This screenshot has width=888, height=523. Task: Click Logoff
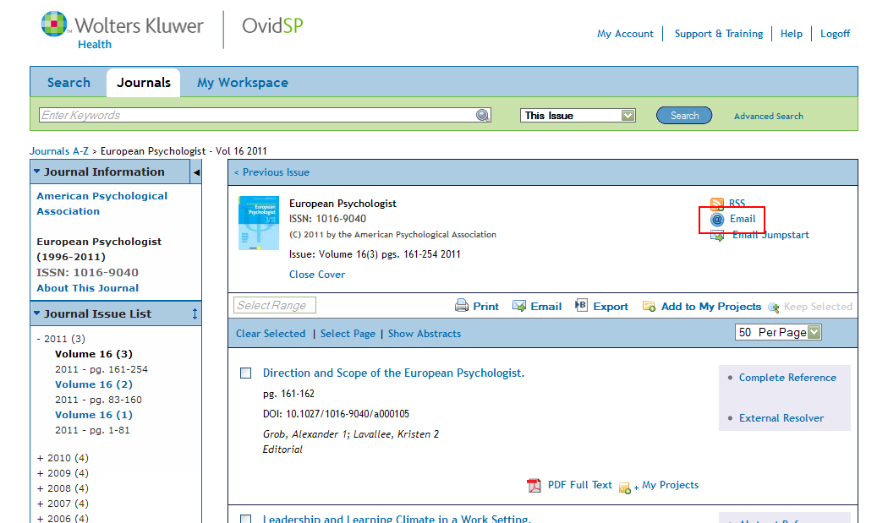836,34
